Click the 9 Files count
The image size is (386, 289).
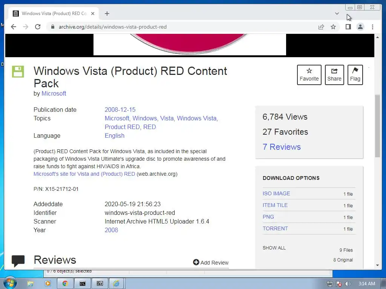pyautogui.click(x=346, y=250)
